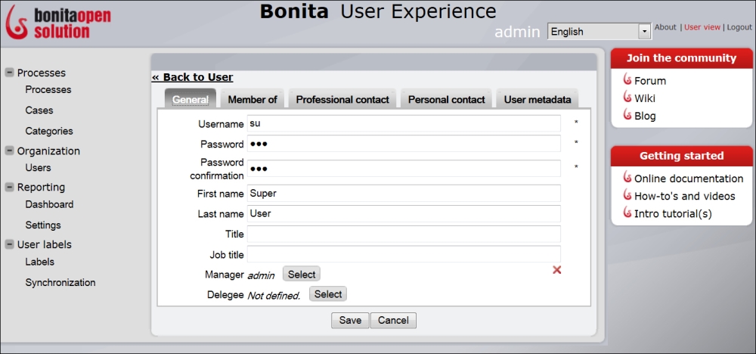
Task: Open the community Forum link
Action: click(x=650, y=81)
